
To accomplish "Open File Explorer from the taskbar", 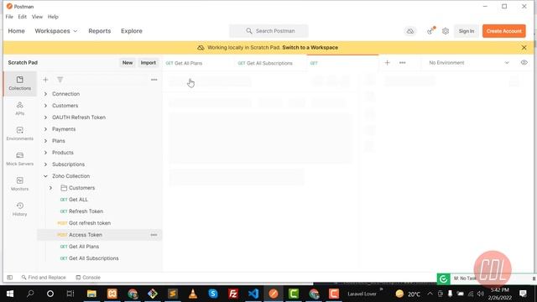I will click(91, 294).
